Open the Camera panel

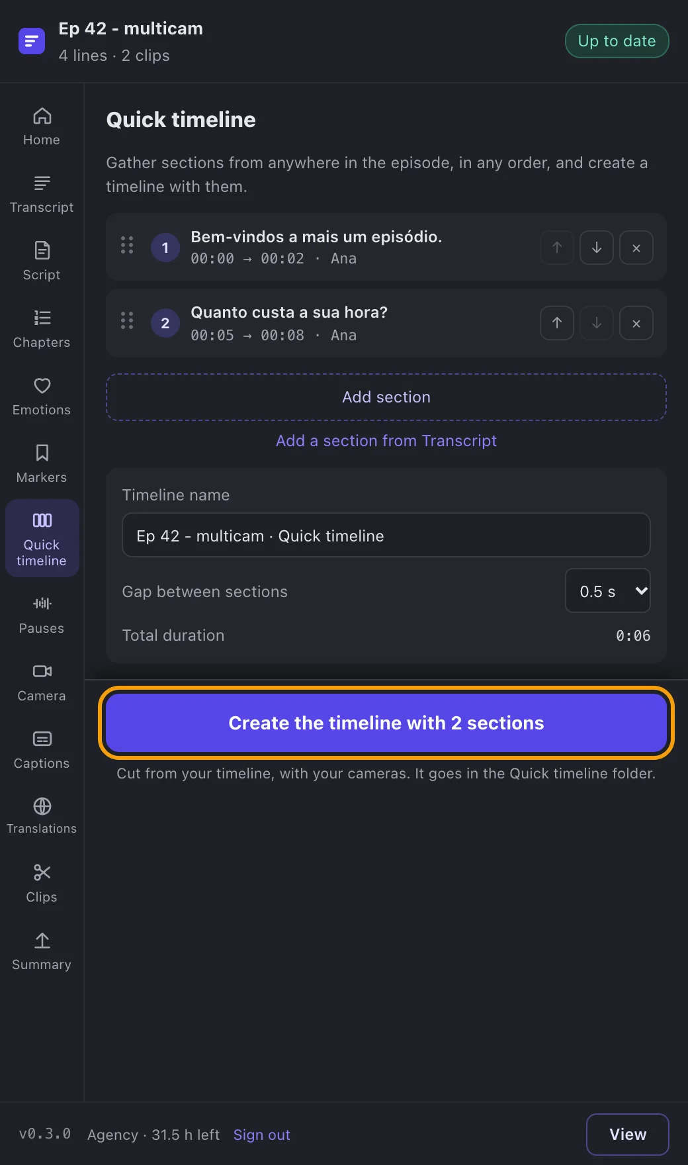[42, 683]
